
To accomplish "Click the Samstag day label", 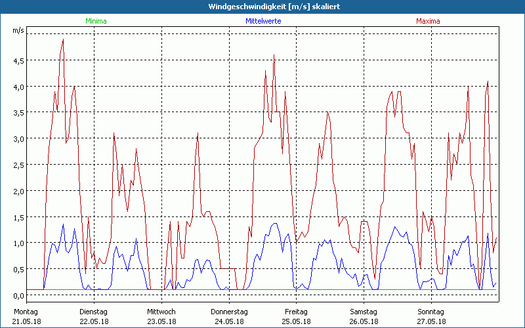I will [364, 311].
